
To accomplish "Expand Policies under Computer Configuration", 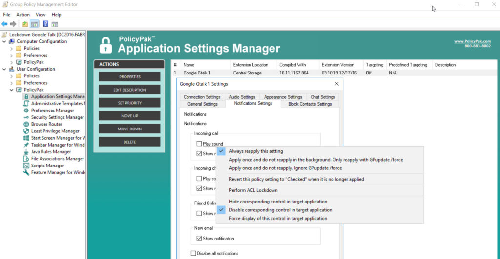I will coord(12,49).
